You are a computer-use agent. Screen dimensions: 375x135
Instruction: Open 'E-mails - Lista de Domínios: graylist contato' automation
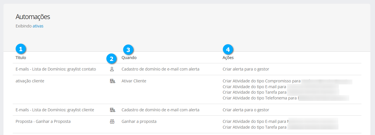pos(56,69)
